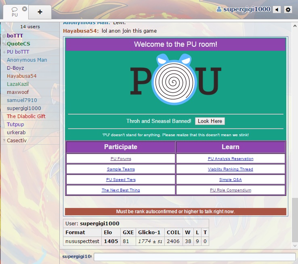
Task: Click the chat scrollbar up arrow
Action: point(295,26)
